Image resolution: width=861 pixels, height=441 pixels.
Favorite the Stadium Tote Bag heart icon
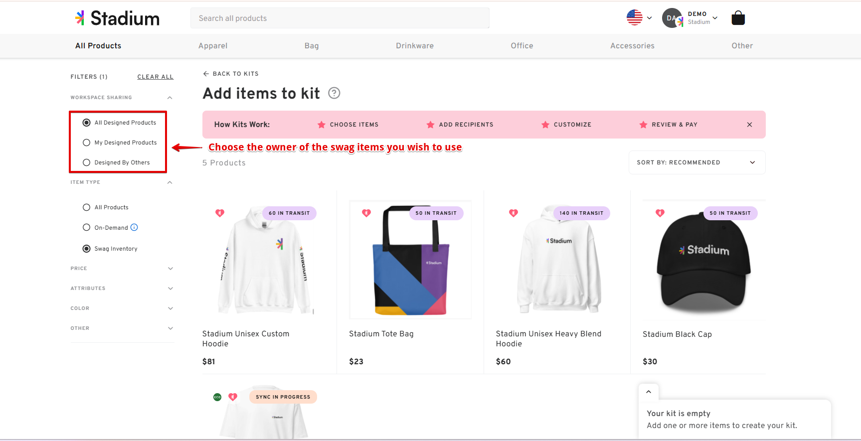tap(366, 213)
